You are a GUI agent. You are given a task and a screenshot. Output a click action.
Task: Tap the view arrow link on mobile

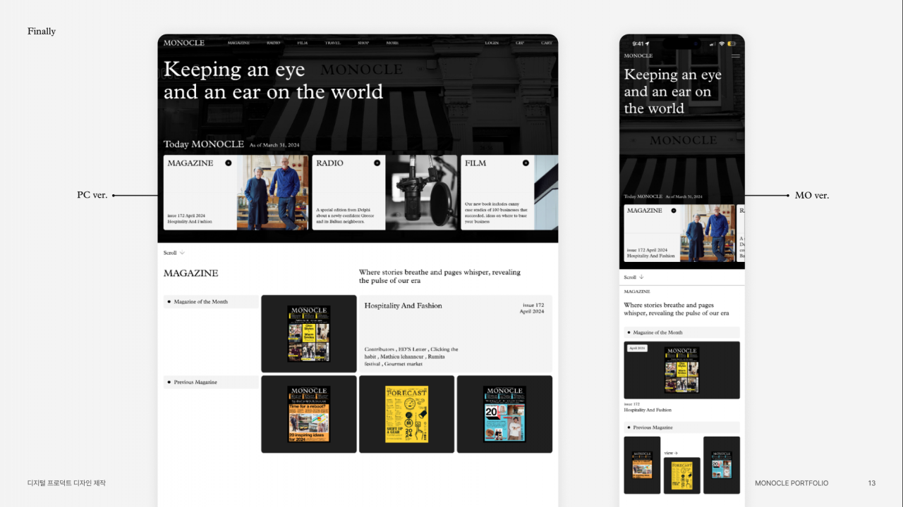pos(671,453)
